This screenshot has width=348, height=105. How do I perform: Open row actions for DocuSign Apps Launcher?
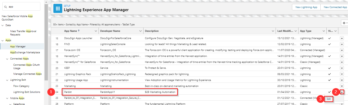click(342, 38)
